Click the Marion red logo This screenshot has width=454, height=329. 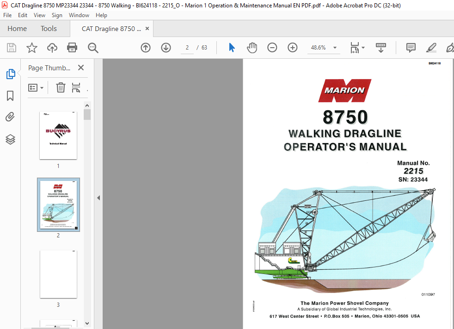click(x=344, y=90)
